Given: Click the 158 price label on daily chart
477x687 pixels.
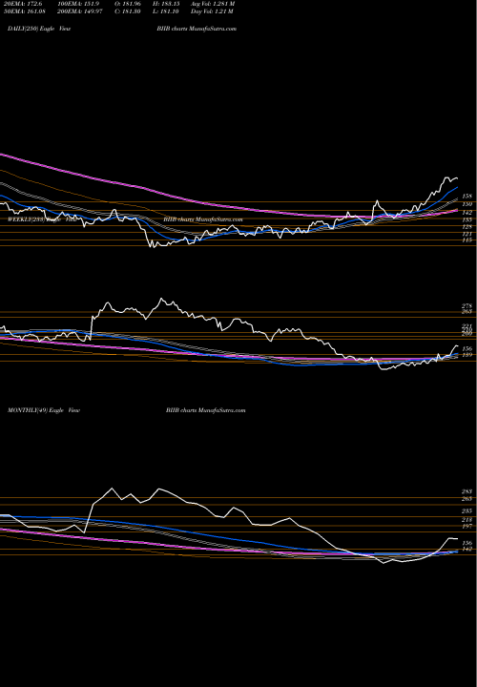Looking at the screenshot, I should pyautogui.click(x=467, y=197).
